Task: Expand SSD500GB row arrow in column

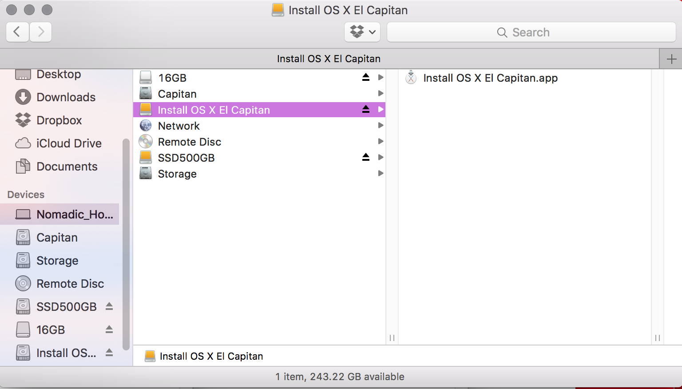Action: [x=381, y=157]
